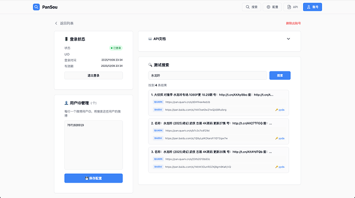The height and width of the screenshot is (198, 355).
Task: Click the PanSou magnifier logo icon
Action: click(36, 7)
